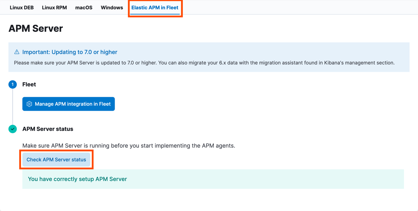418x211 pixels.
Task: Click the APM Server status step heading
Action: (x=48, y=129)
